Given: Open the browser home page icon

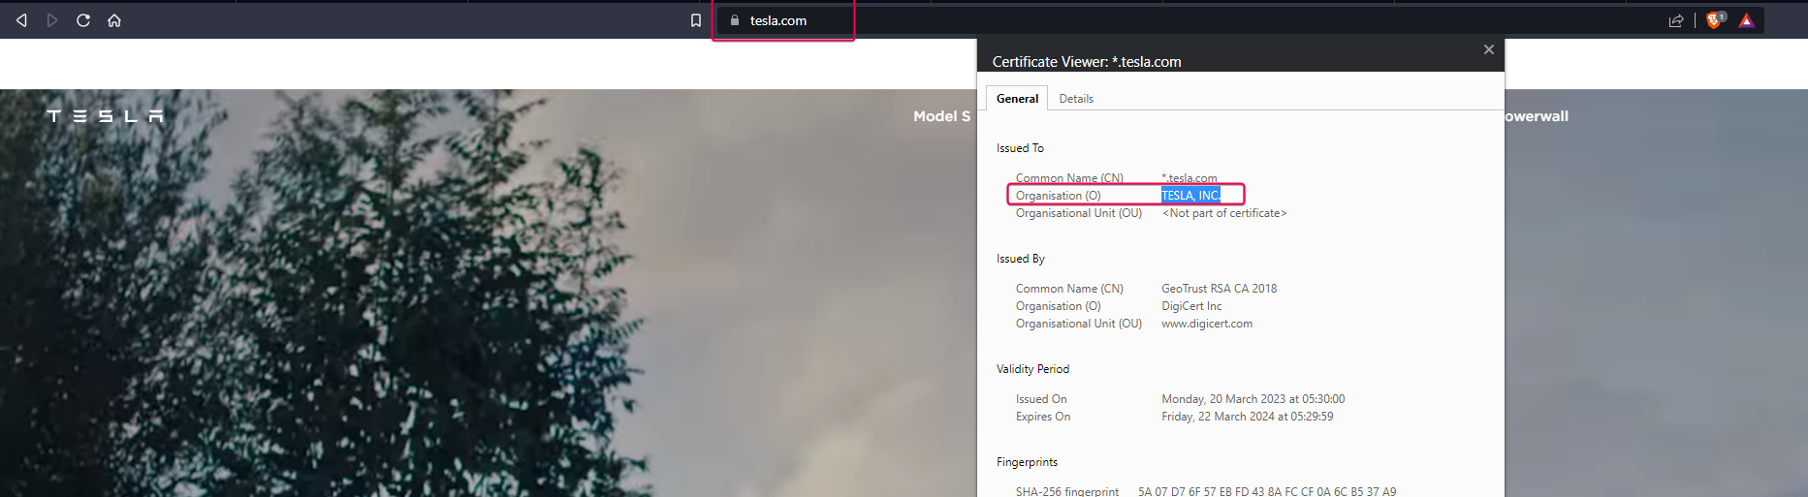Looking at the screenshot, I should pyautogui.click(x=114, y=20).
